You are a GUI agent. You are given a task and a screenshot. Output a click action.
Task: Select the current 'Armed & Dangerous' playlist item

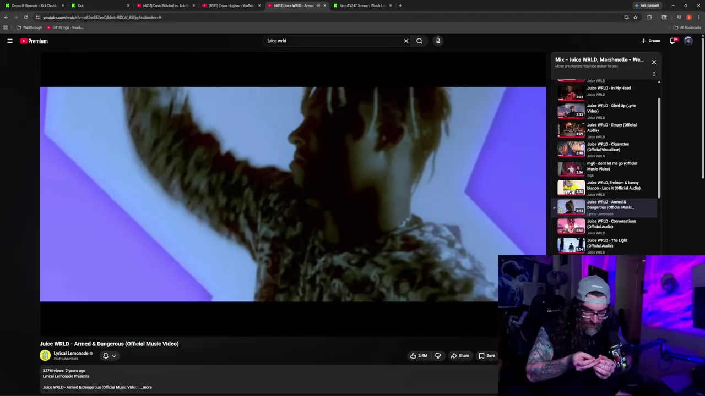coord(606,207)
